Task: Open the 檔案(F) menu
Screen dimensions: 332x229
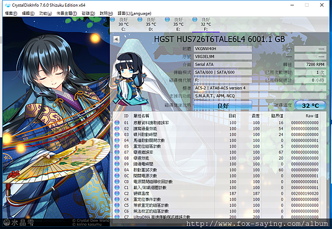Action: pyautogui.click(x=11, y=13)
